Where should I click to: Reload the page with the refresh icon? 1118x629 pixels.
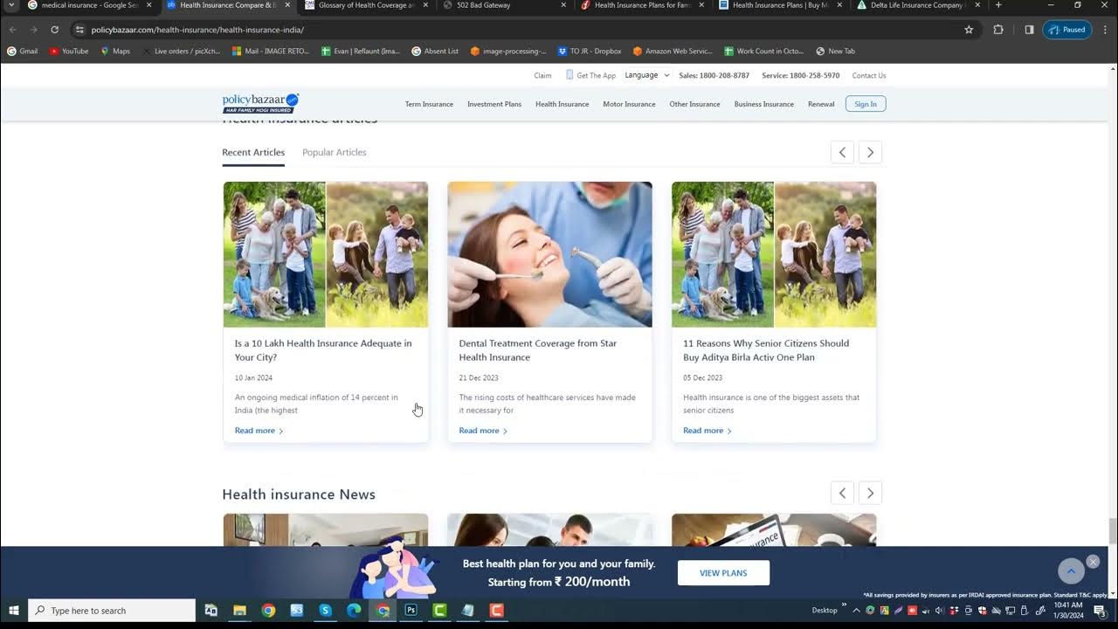click(54, 30)
